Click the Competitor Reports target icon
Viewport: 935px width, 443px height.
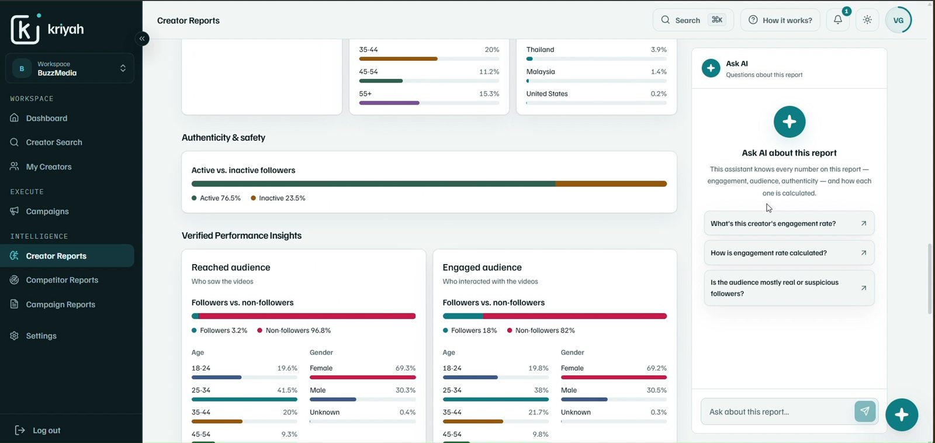[x=15, y=280]
